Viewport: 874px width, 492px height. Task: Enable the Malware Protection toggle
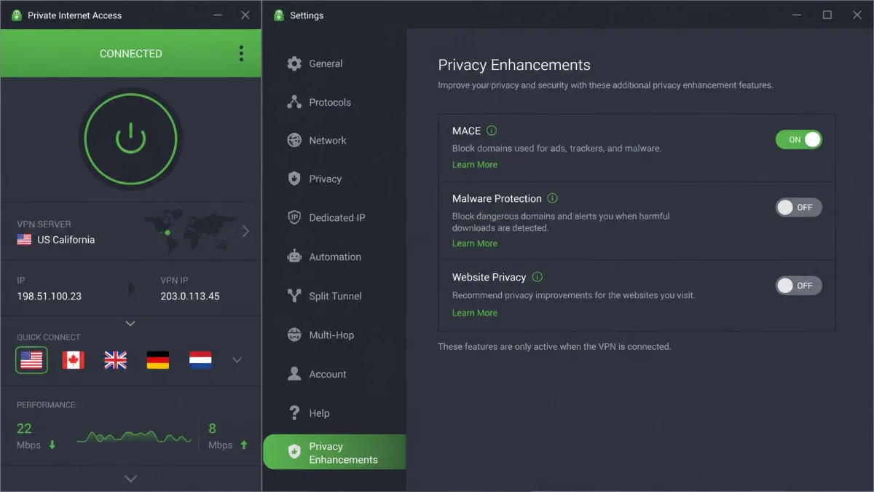799,207
